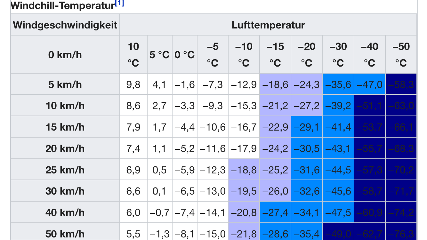Viewport: 427px width, 240px height.
Task: Select the −47,0 blue cell
Action: click(369, 84)
